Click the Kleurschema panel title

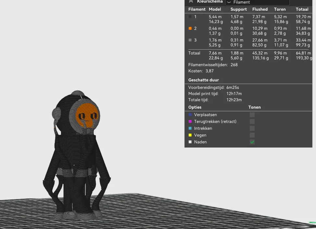(x=210, y=2)
